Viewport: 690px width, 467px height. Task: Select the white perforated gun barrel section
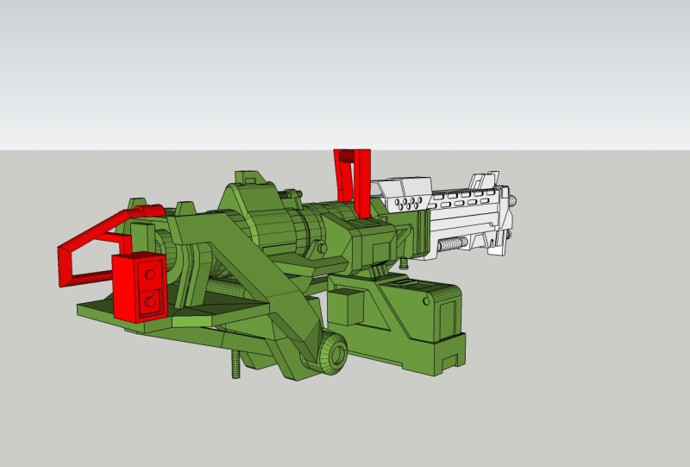[444, 216]
